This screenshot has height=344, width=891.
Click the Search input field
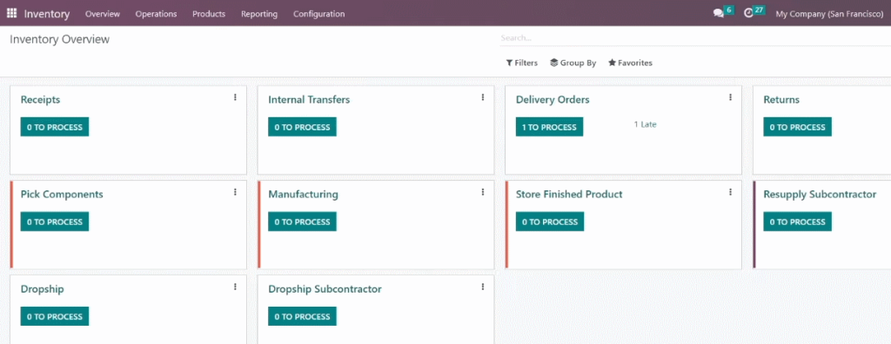tap(695, 38)
